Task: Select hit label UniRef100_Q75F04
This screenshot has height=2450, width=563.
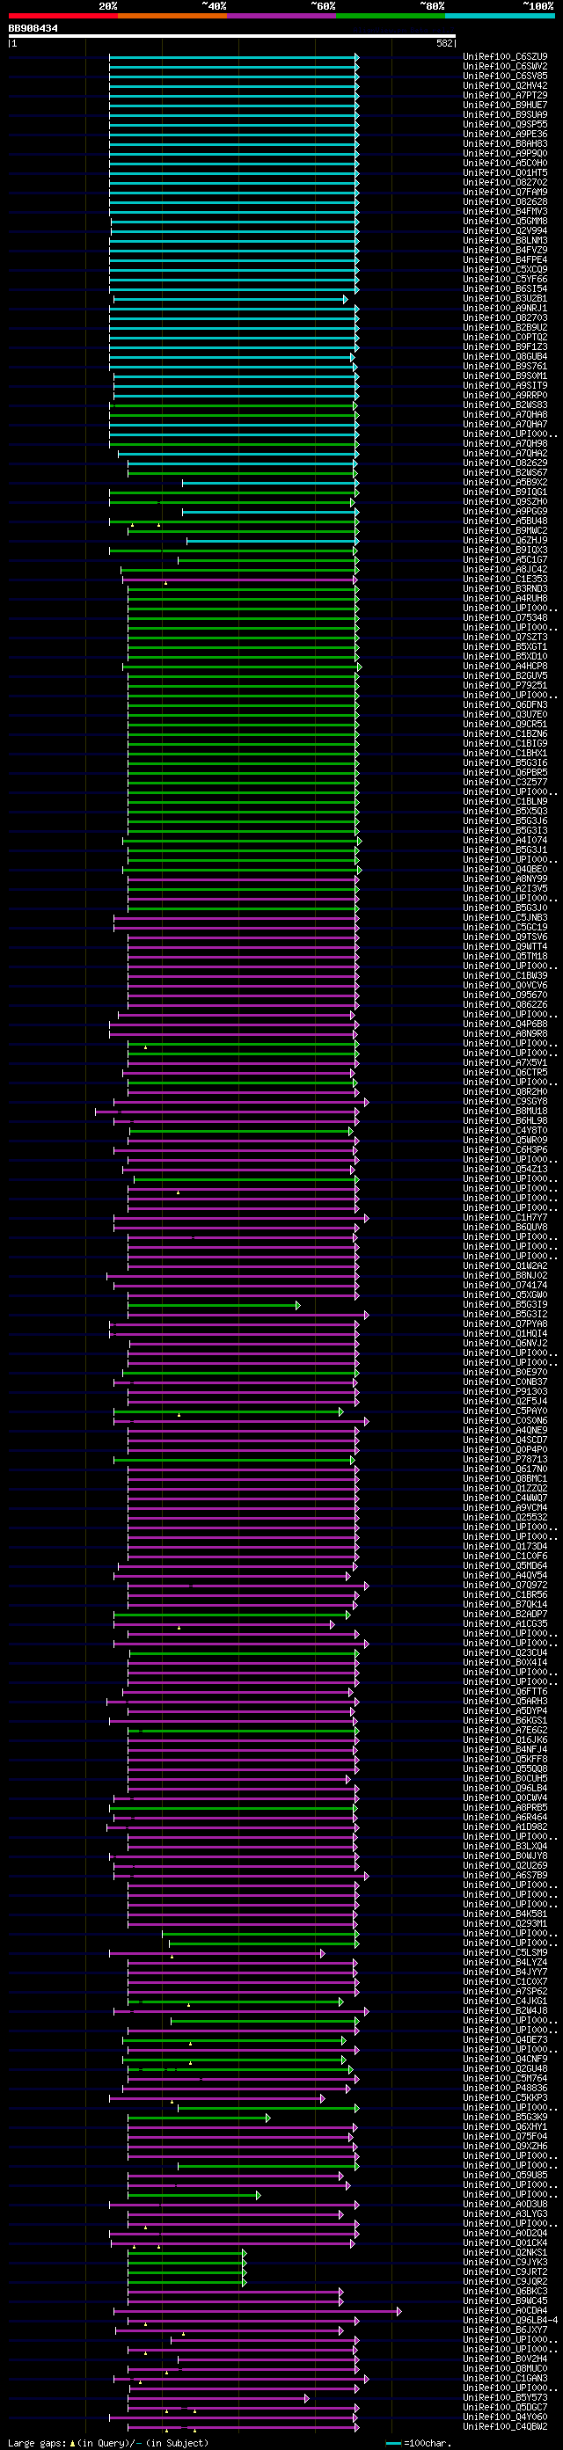Action: pyautogui.click(x=505, y=2135)
